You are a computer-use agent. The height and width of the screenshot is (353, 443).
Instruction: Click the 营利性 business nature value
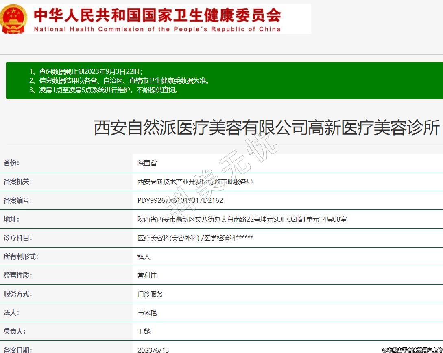(x=147, y=276)
